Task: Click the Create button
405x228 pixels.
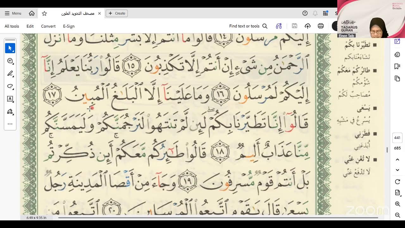Action: point(117,13)
